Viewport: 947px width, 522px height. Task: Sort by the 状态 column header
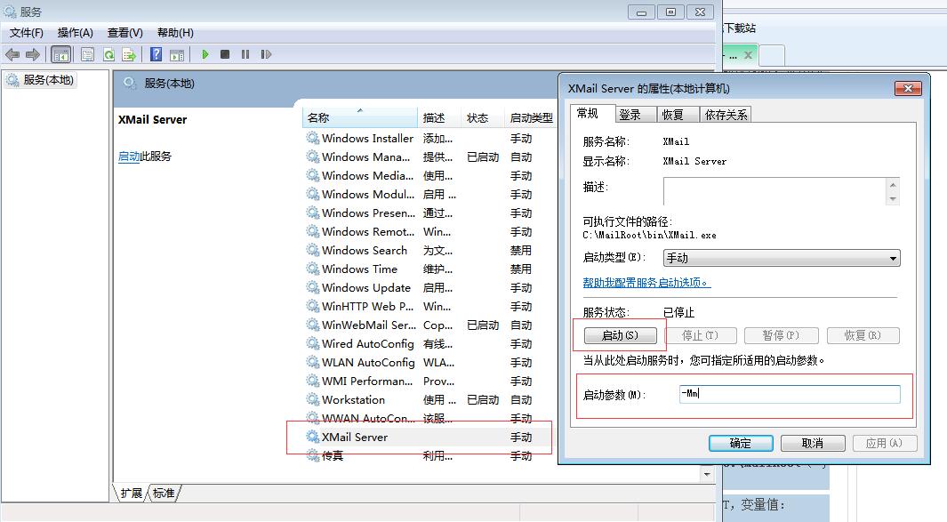[x=483, y=117]
